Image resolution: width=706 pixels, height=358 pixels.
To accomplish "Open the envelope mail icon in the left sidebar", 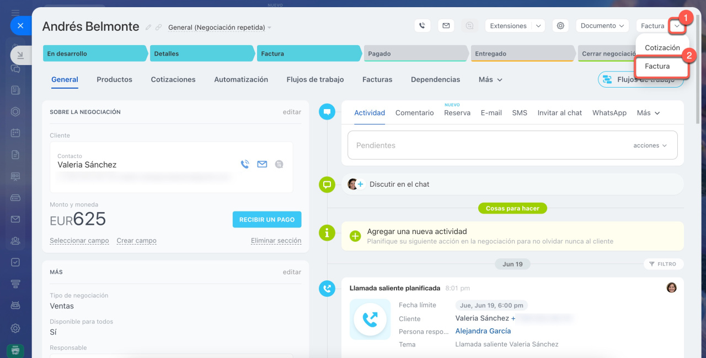I will point(15,219).
